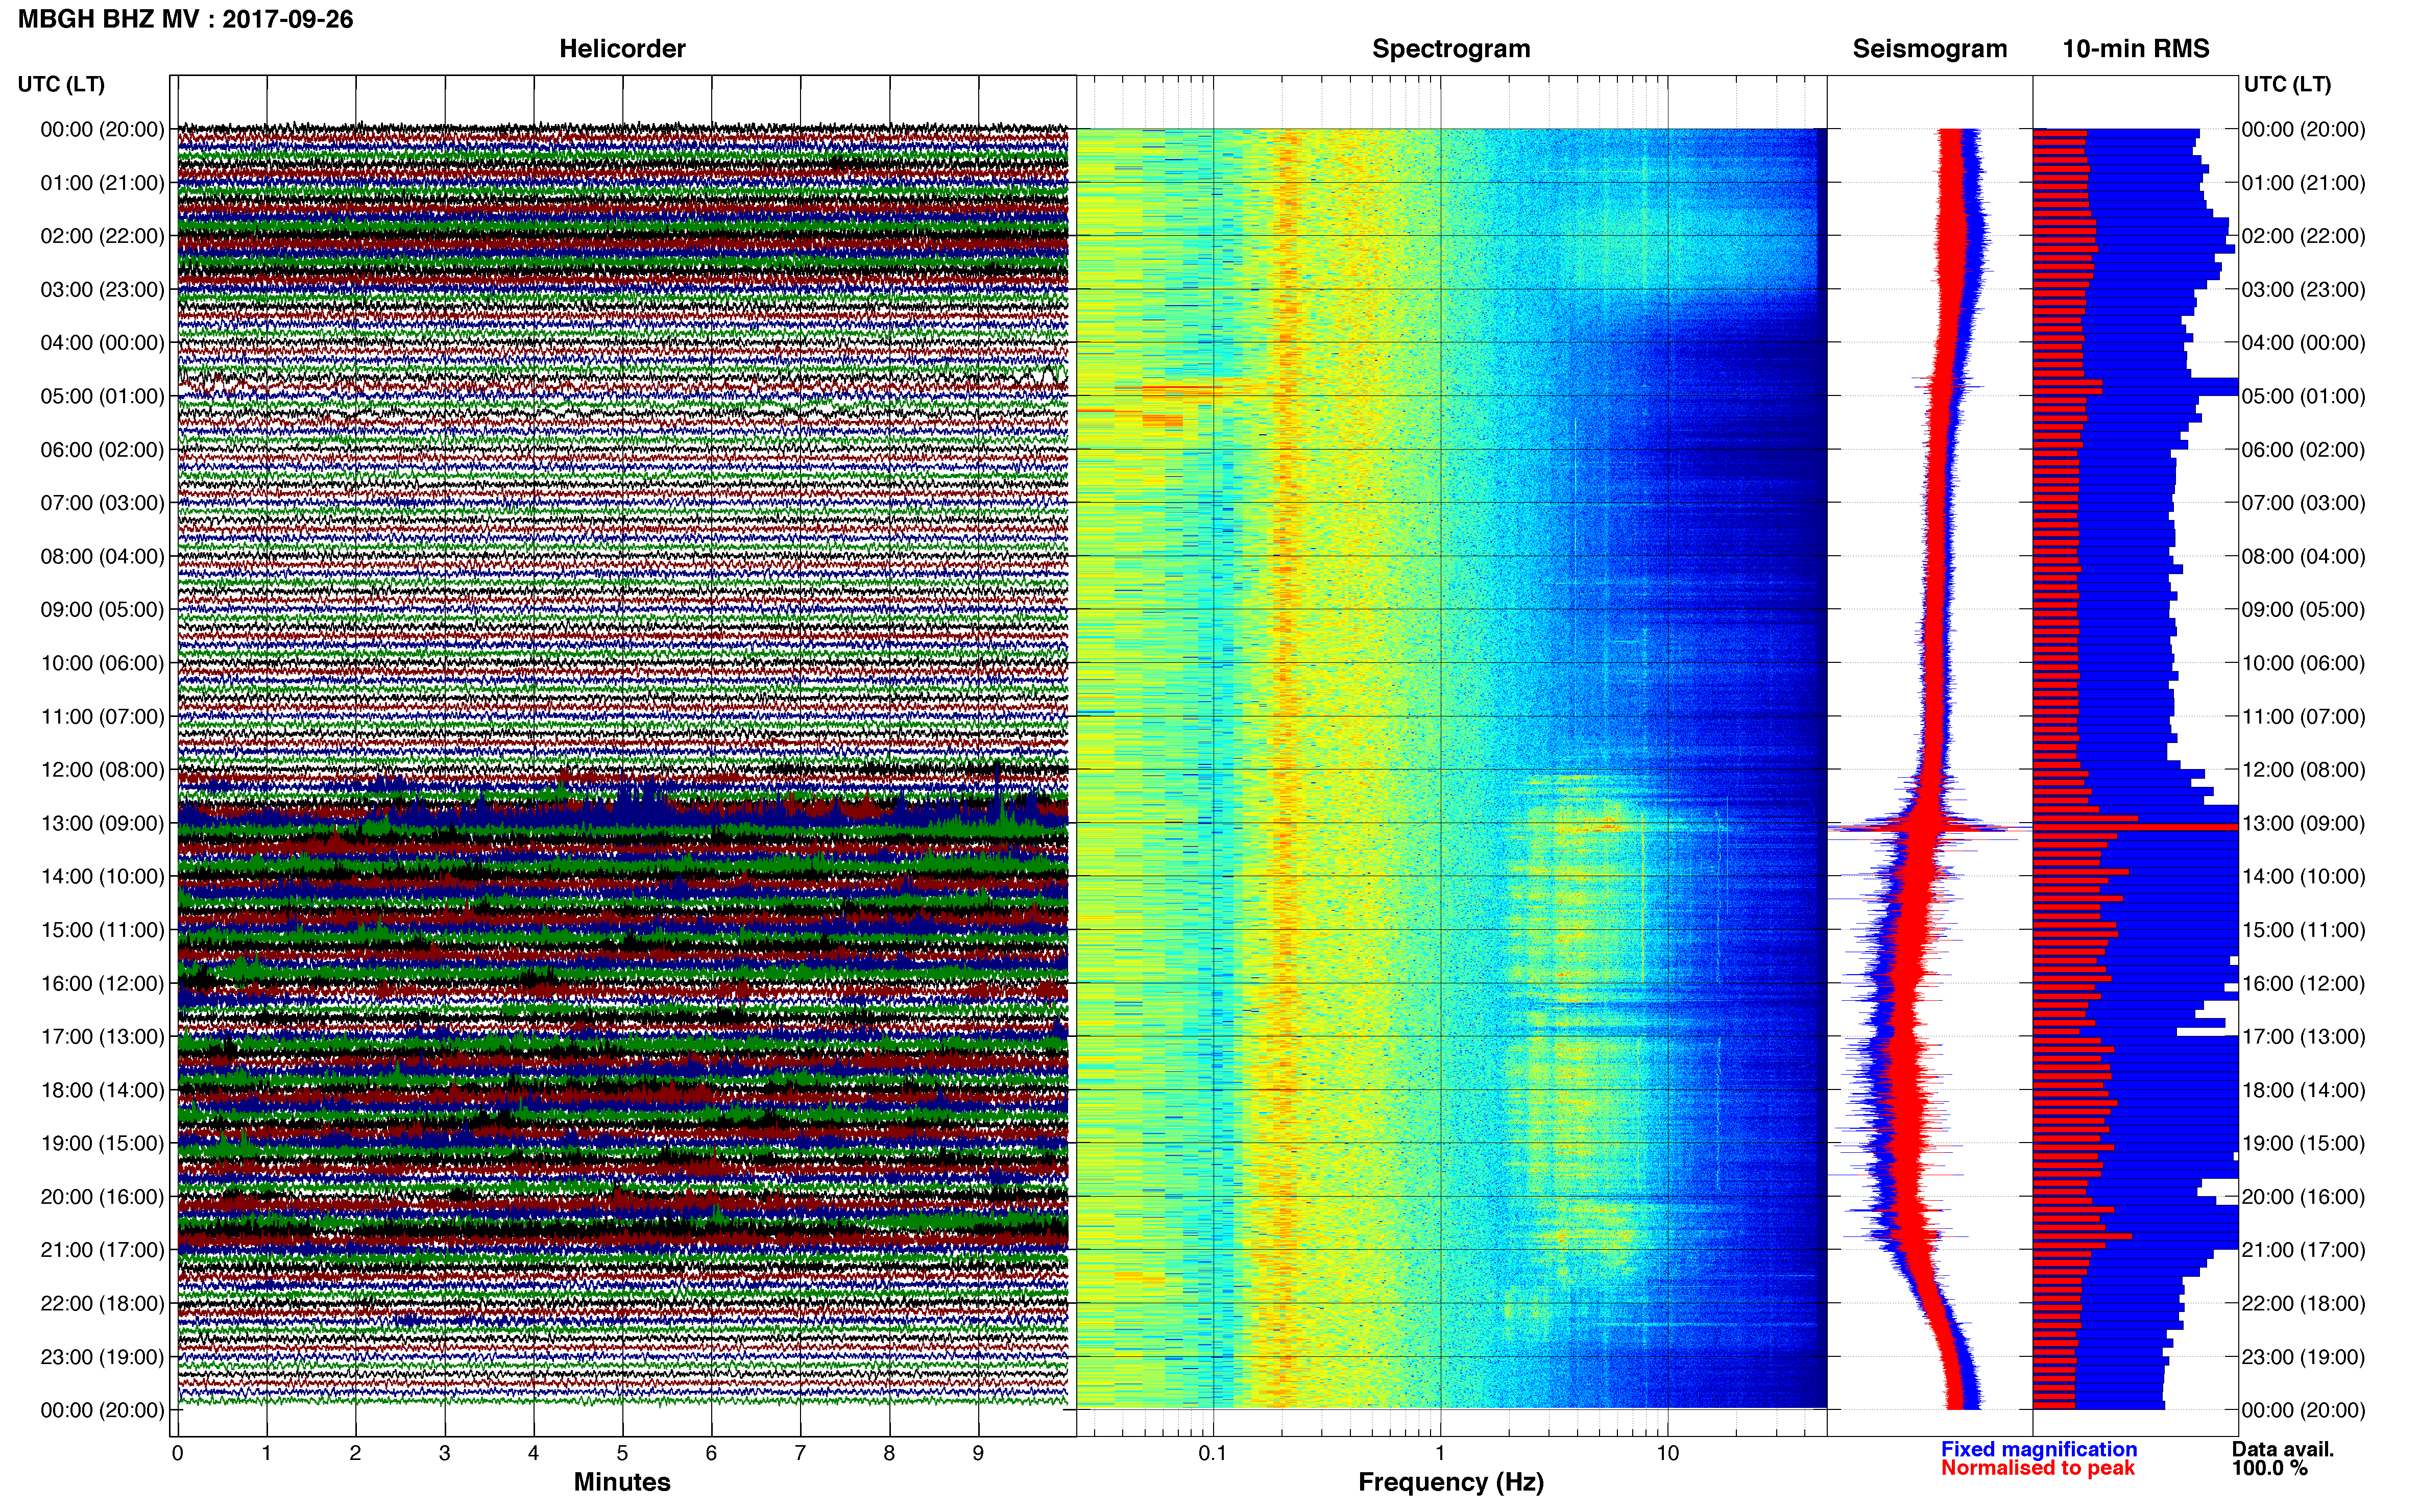This screenshot has height=1512, width=2420.
Task: Click the '6' tick on the Minutes axis
Action: click(x=711, y=1453)
